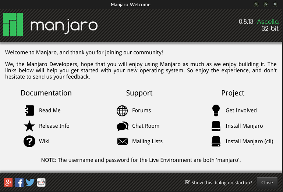283x192 pixels.
Task: Click the envelope Mailing Lists icon
Action: pyautogui.click(x=123, y=141)
